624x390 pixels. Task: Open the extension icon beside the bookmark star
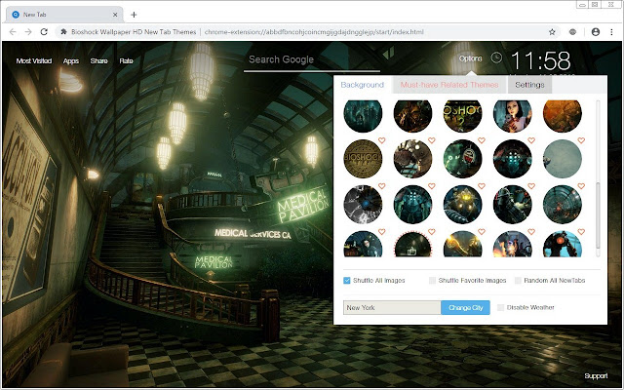tap(572, 32)
